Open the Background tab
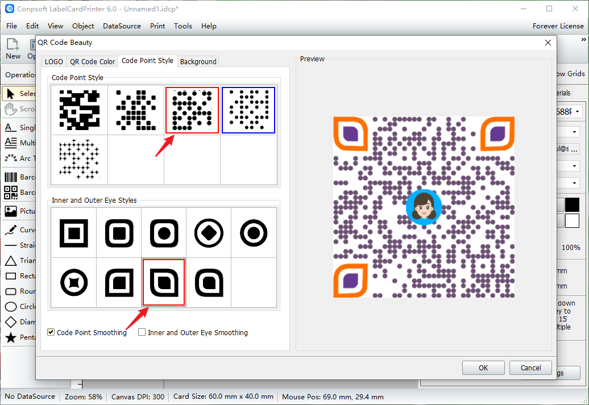This screenshot has height=405, width=589. pyautogui.click(x=198, y=61)
